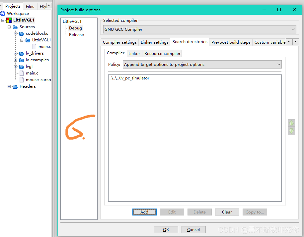This screenshot has width=304, height=237.
Task: Click the LittleVGL1 project colored icon
Action: click(x=9, y=20)
